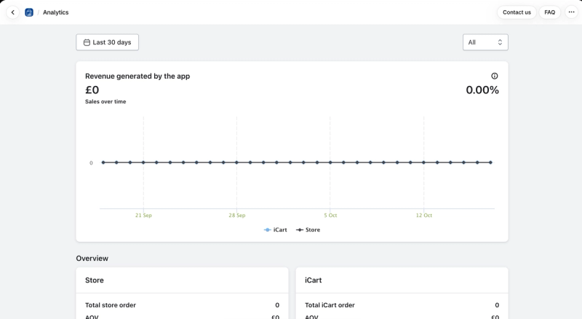Click Revenue generated by the app heading
Image resolution: width=582 pixels, height=319 pixels.
coord(137,76)
